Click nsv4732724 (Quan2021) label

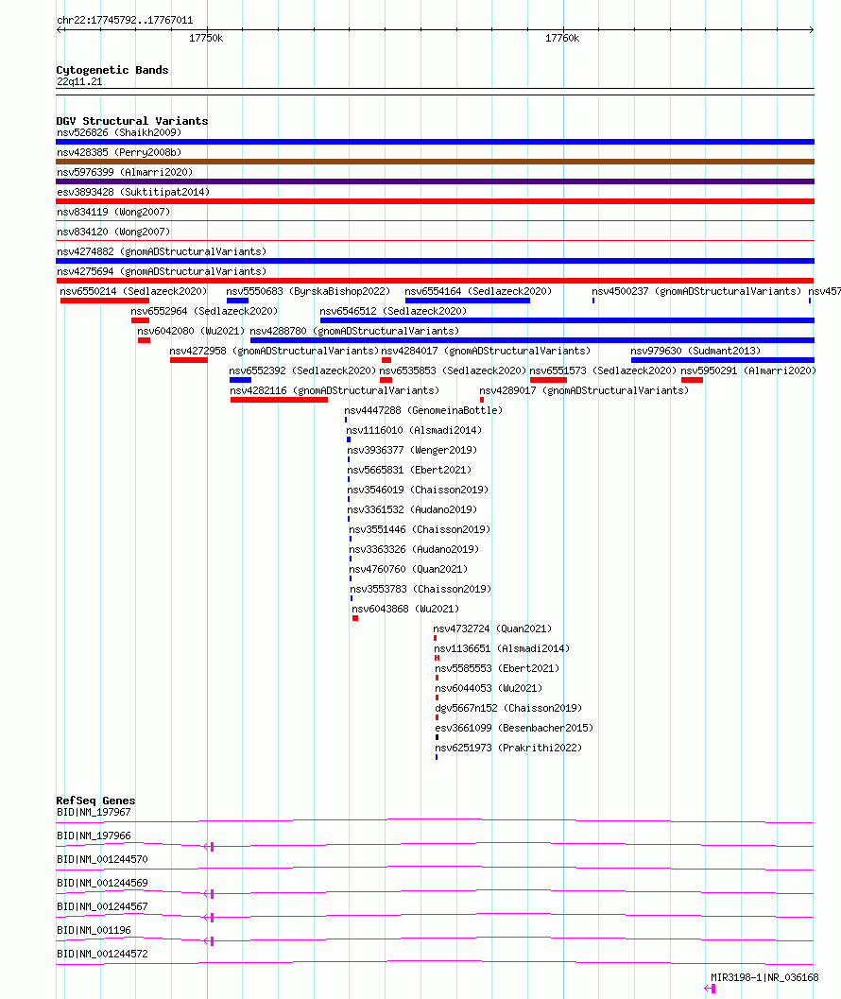(x=492, y=629)
